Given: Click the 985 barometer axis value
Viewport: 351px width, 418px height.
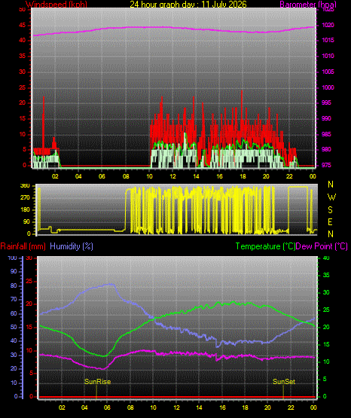Looking at the screenshot, I should coord(327,134).
